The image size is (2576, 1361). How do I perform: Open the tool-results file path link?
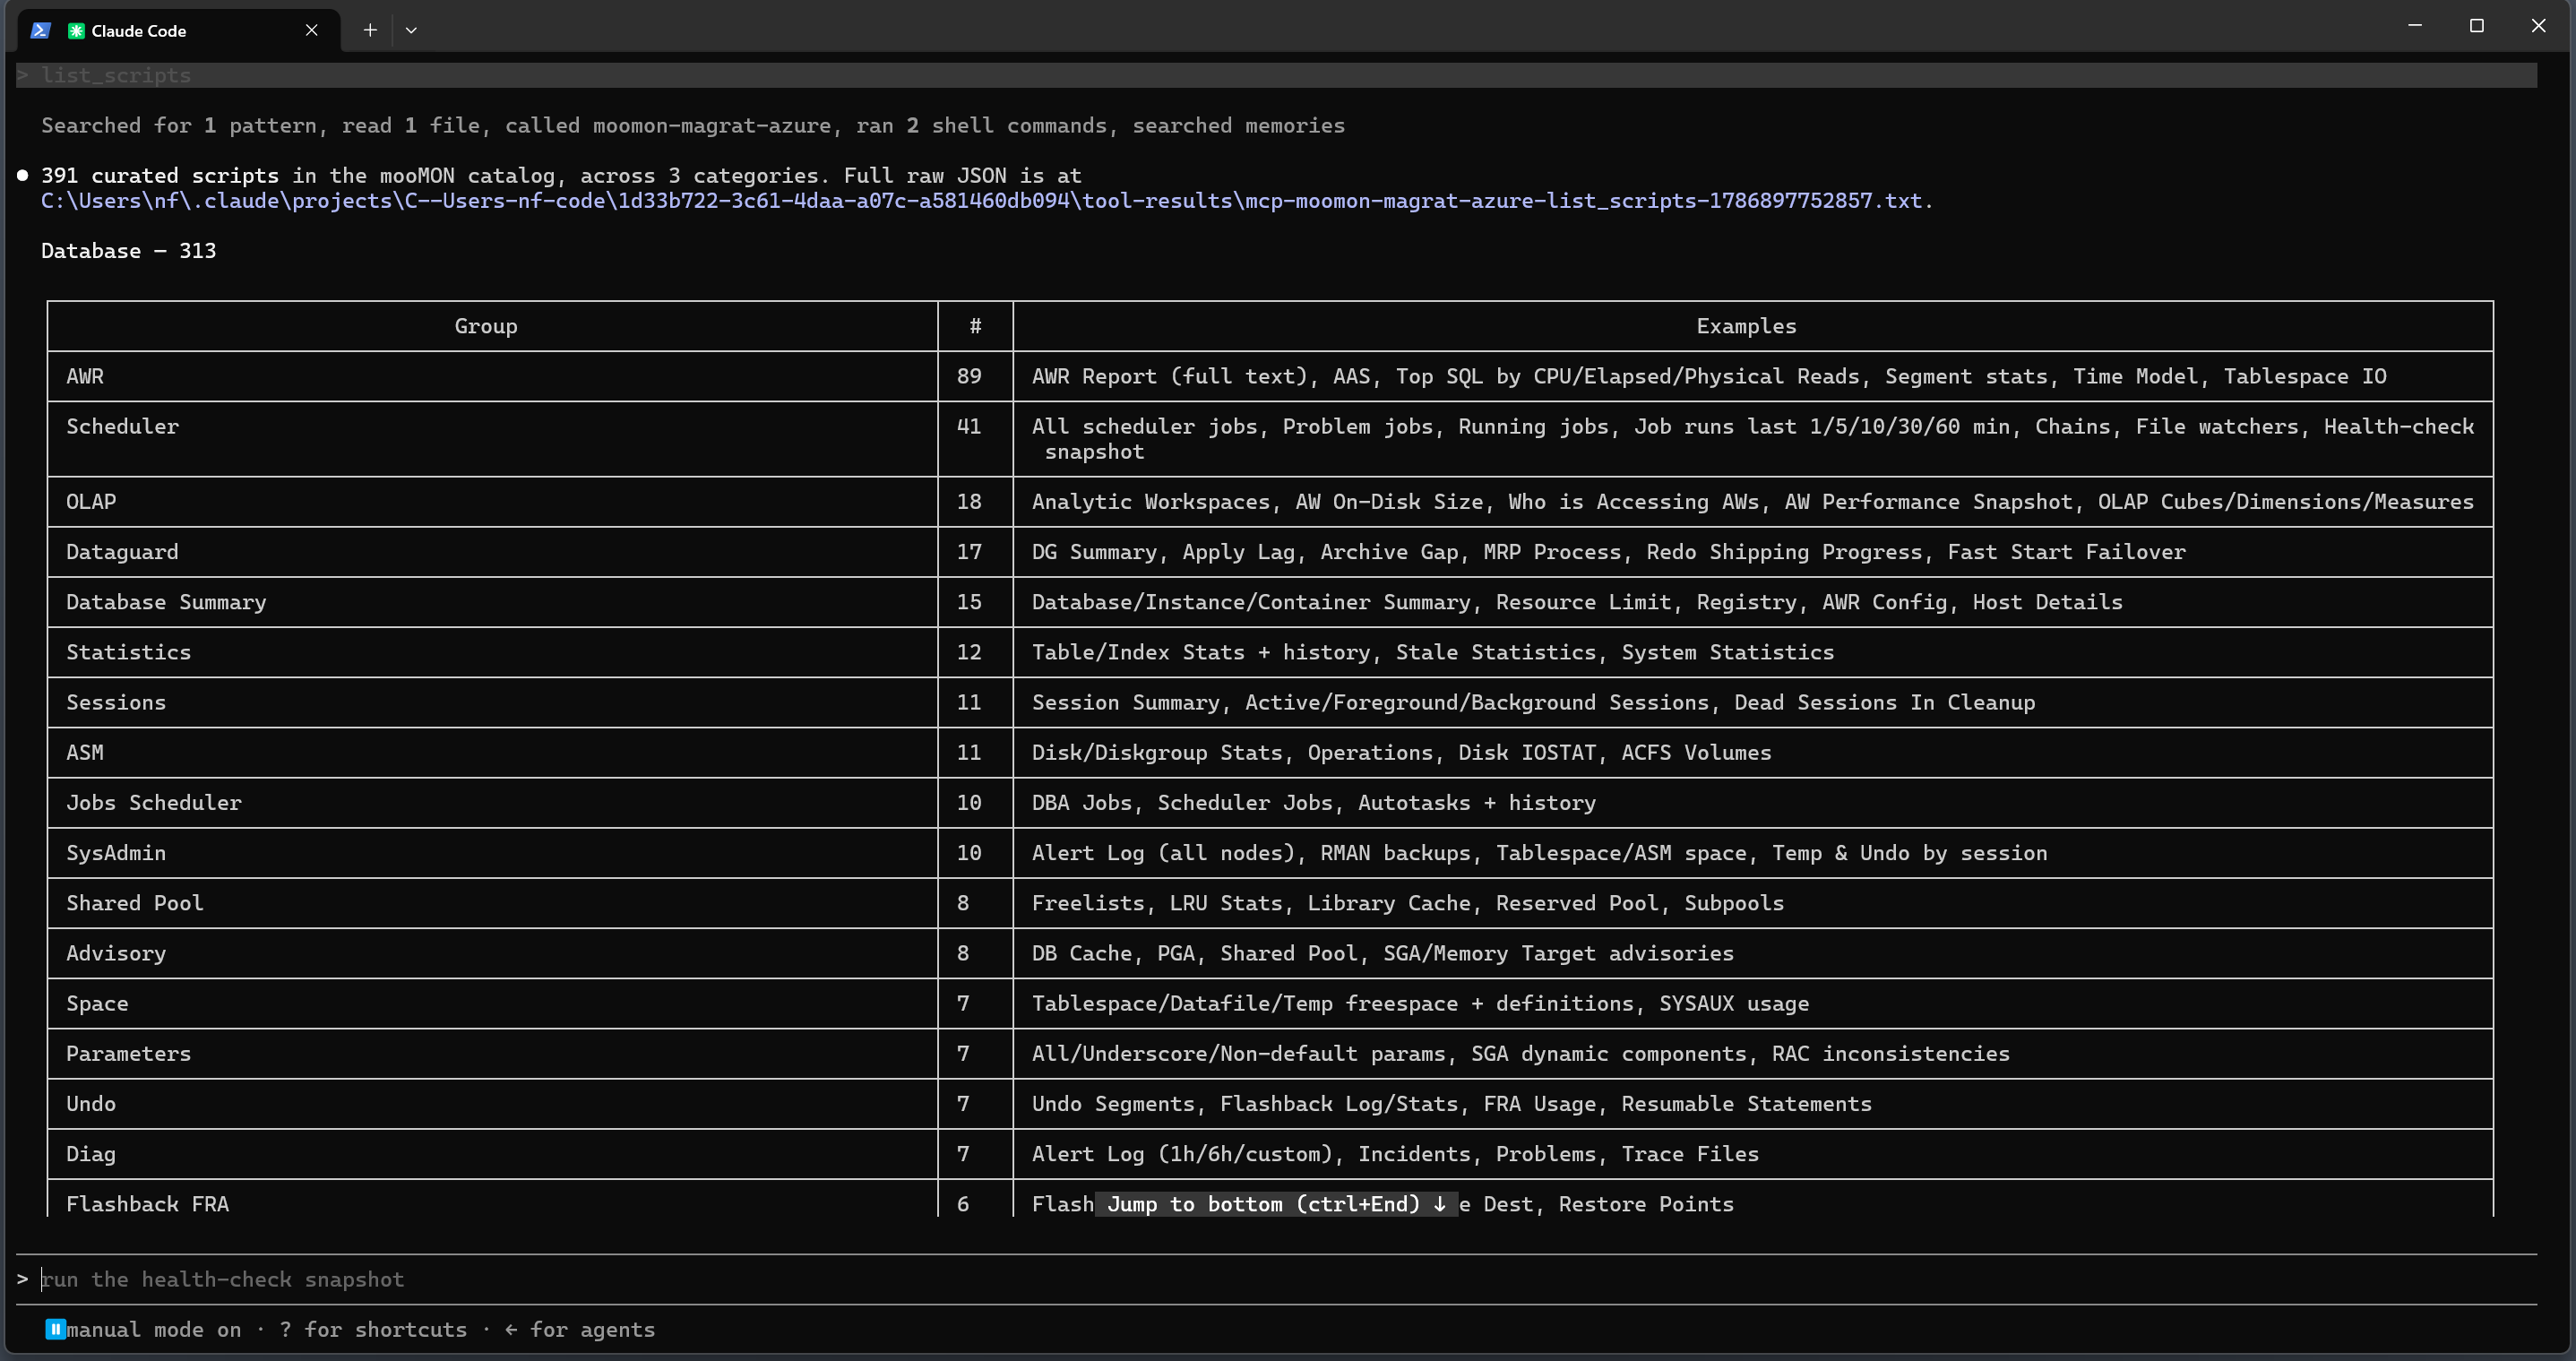click(980, 200)
